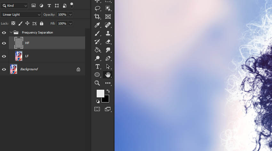Click the Frequency Separation folder icon

[x=16, y=32]
